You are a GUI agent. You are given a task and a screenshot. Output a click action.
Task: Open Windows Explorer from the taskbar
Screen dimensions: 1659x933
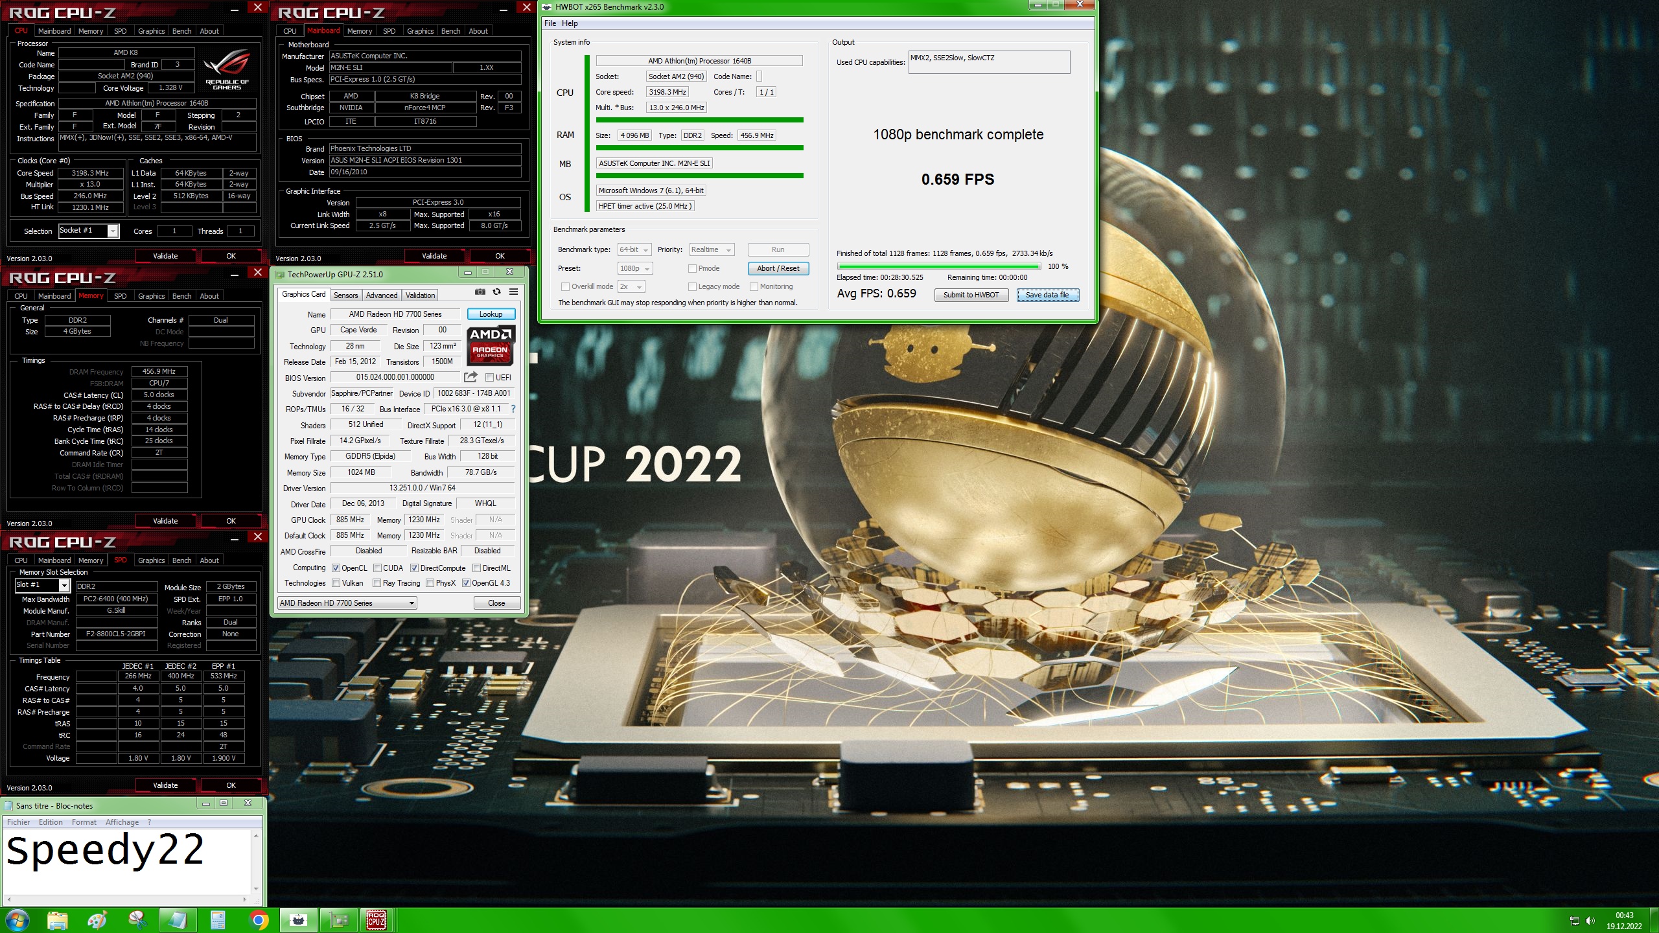(58, 920)
